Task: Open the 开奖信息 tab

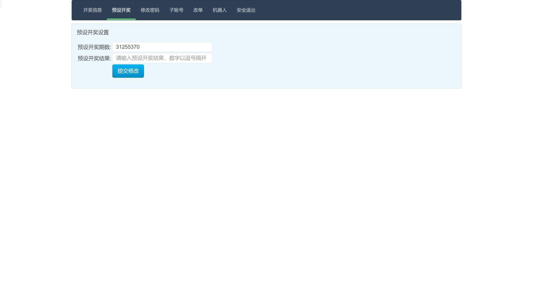Action: pos(92,10)
